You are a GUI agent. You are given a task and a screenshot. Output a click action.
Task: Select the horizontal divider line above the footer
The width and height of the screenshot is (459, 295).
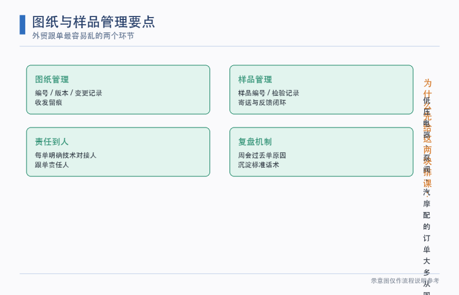coord(229,274)
